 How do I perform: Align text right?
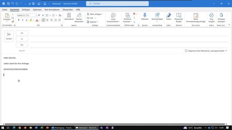51,20
